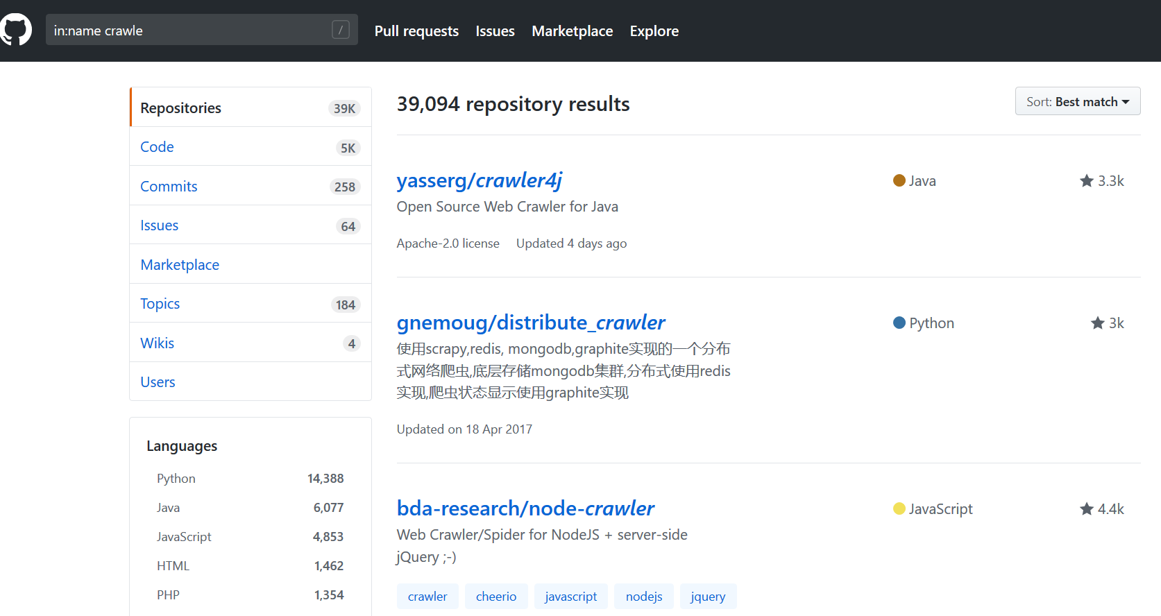The width and height of the screenshot is (1161, 616).
Task: Show Marketplace search results in sidebar
Action: click(x=251, y=264)
